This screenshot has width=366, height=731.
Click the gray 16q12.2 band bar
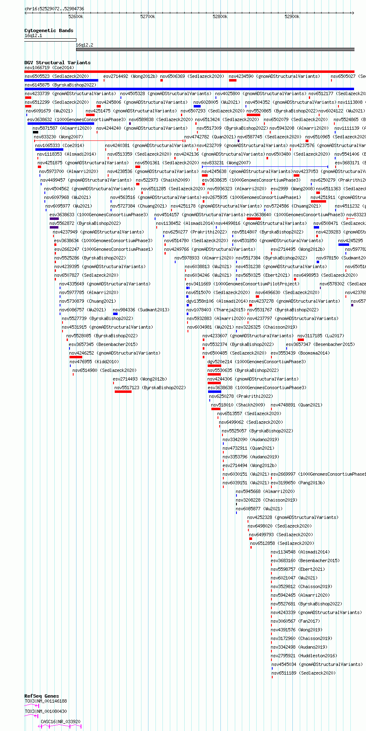[215, 49]
